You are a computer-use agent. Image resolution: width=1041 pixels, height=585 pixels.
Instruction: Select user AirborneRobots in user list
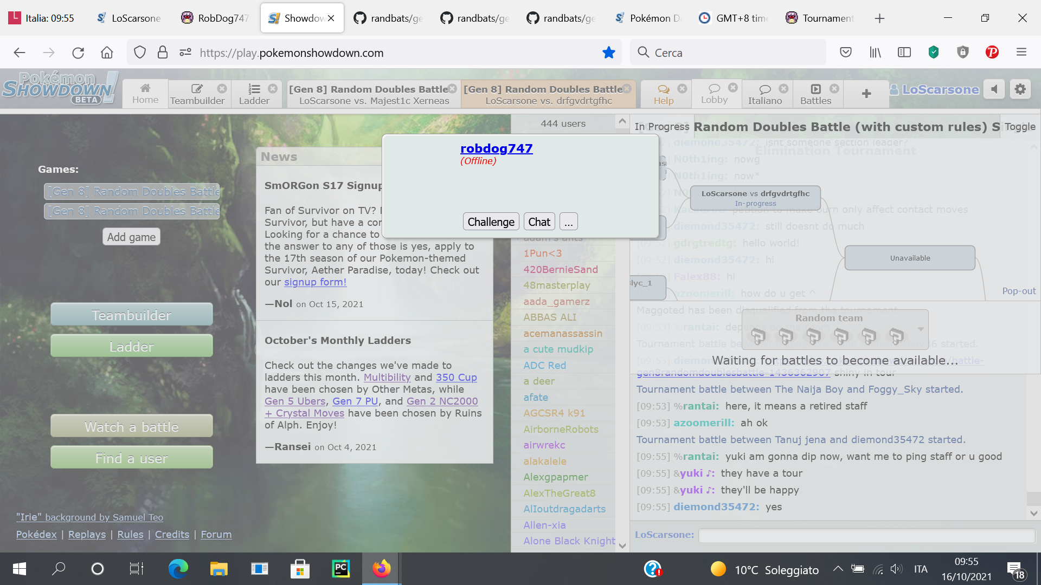(x=561, y=429)
